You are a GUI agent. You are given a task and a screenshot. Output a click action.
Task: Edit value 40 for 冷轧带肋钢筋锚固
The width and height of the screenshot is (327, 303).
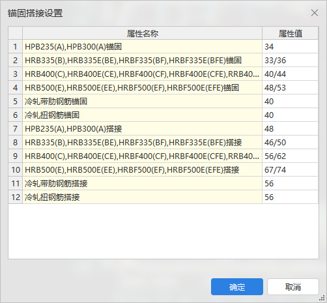tap(291, 101)
